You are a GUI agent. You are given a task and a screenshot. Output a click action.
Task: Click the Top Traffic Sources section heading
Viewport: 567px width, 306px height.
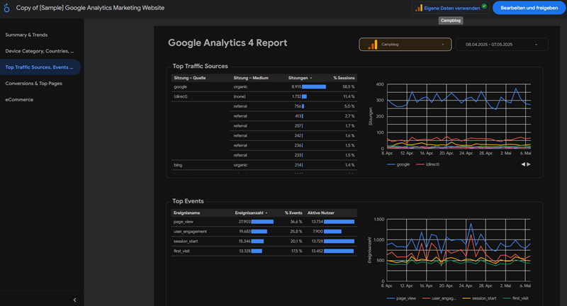(200, 66)
